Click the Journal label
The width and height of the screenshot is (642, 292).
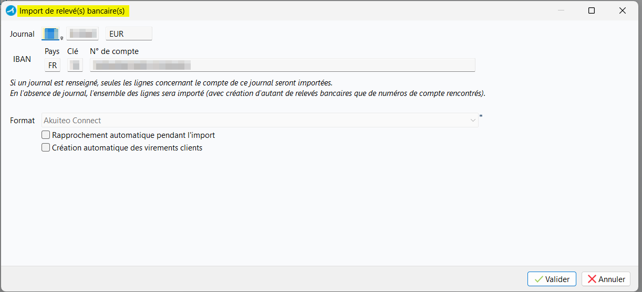[x=22, y=34]
